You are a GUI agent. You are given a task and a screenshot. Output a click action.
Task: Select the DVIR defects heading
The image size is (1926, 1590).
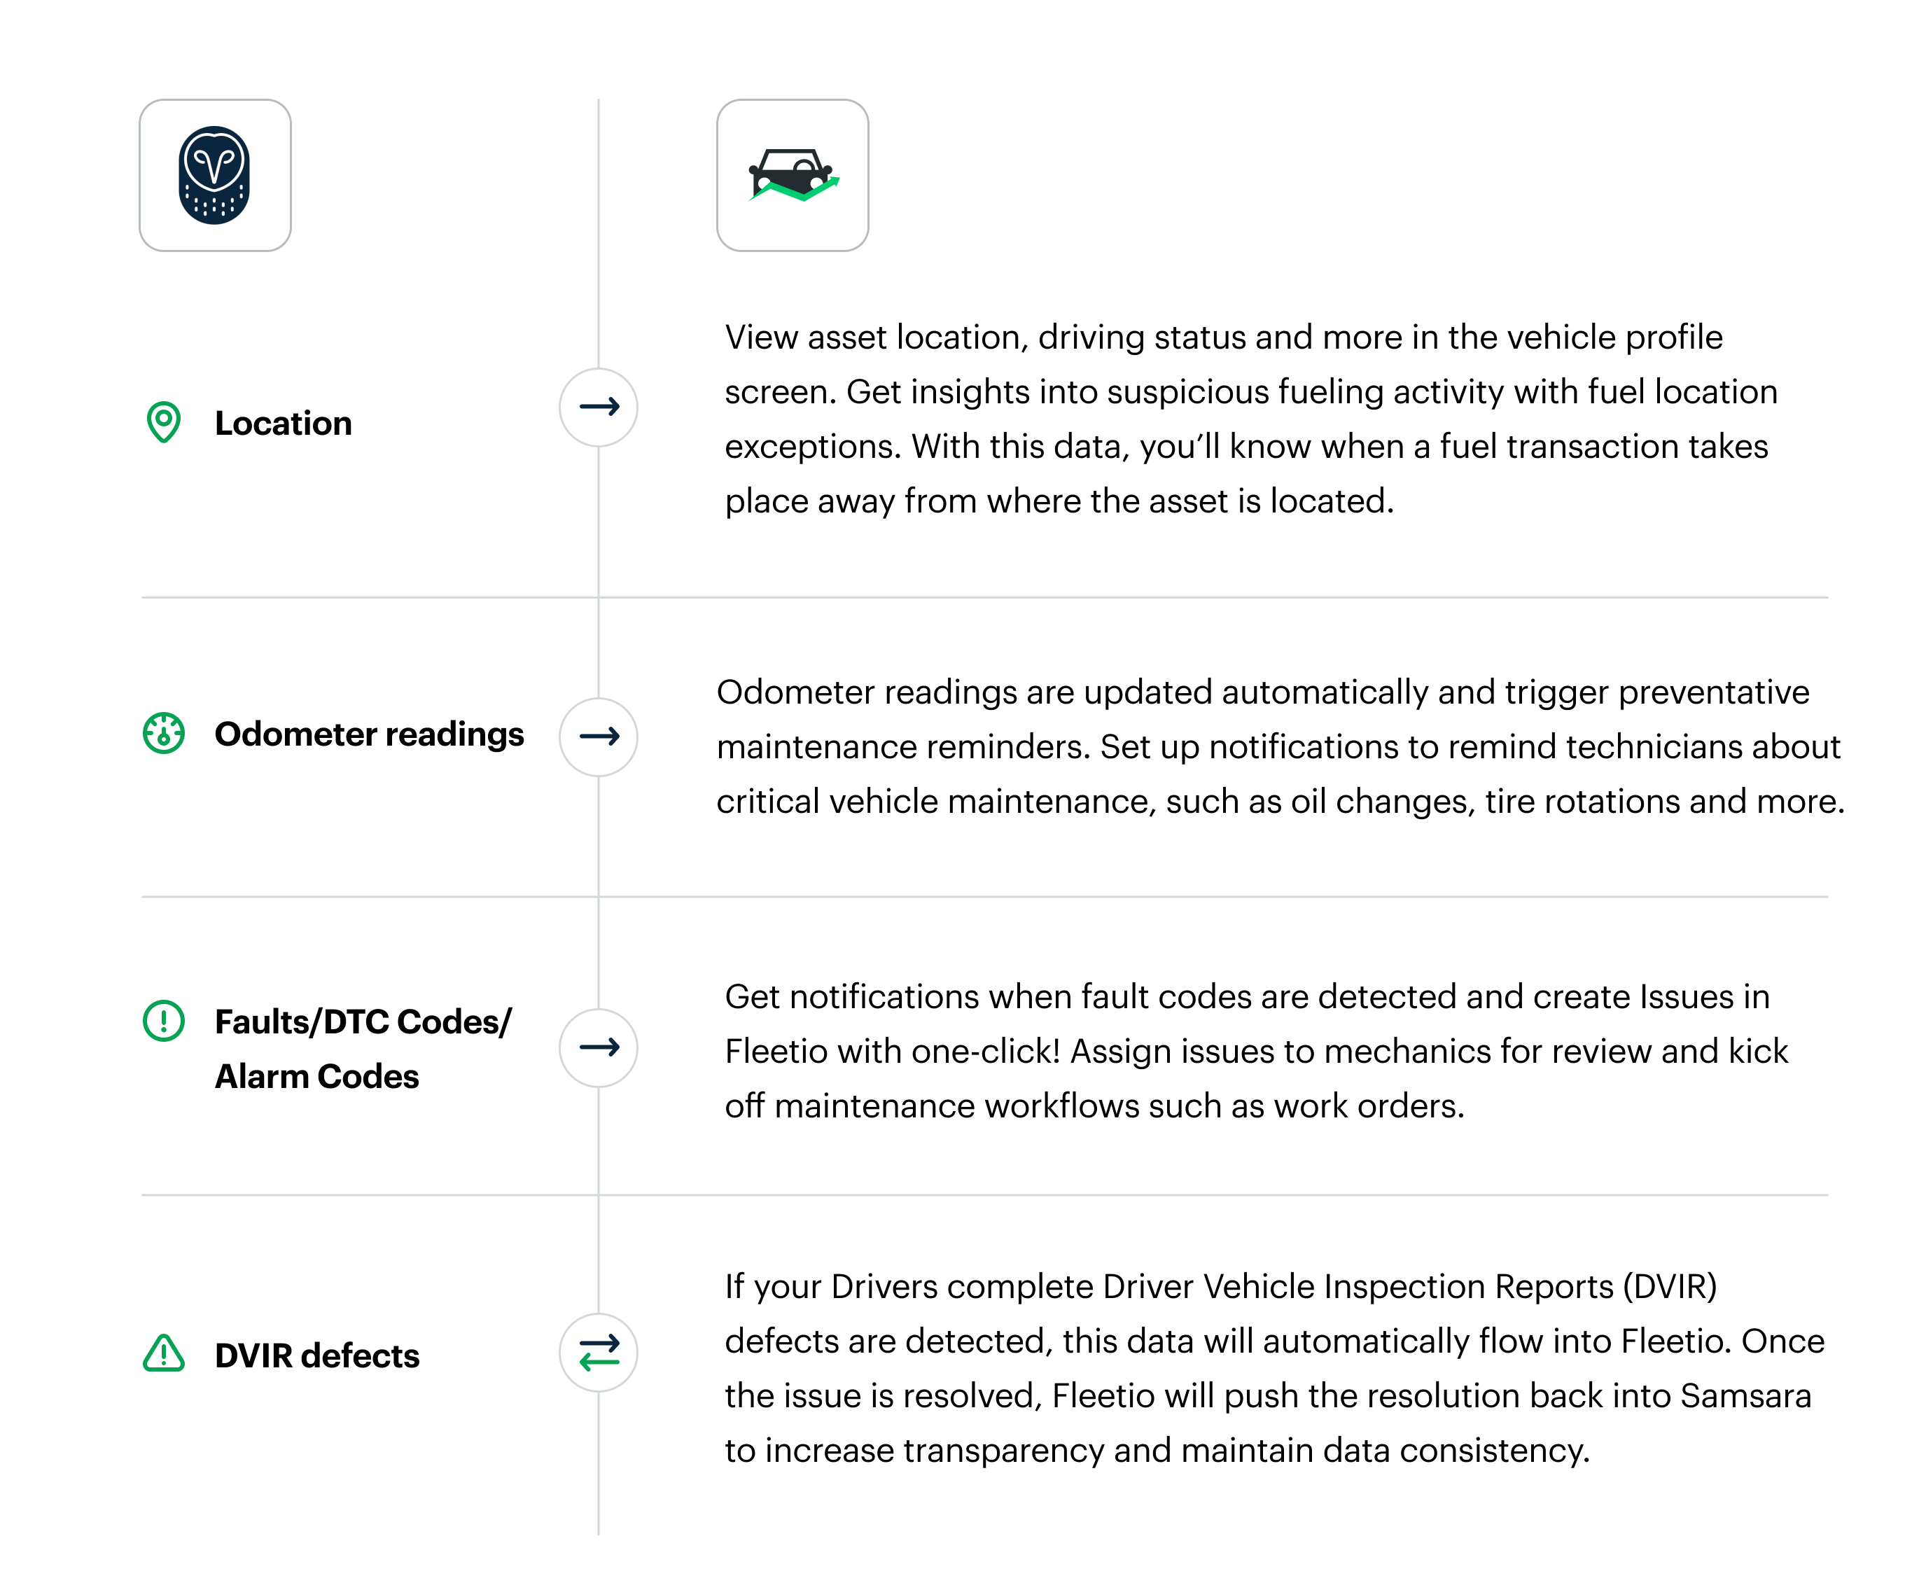pyautogui.click(x=317, y=1355)
